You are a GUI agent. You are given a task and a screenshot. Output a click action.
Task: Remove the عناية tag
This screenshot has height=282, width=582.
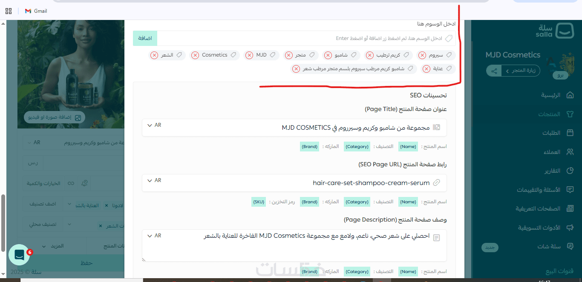tap(426, 69)
